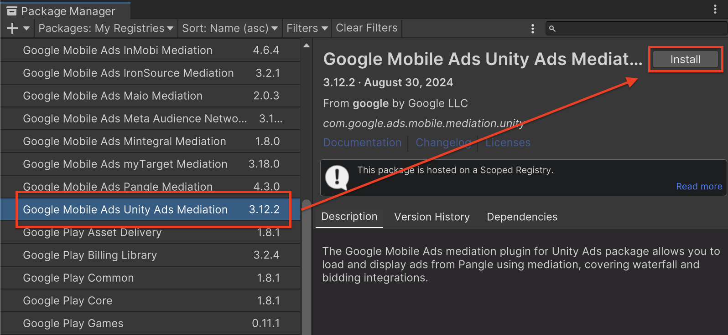728x335 pixels.
Task: Open the Sort: Name (asc) dropdown
Action: 229,28
